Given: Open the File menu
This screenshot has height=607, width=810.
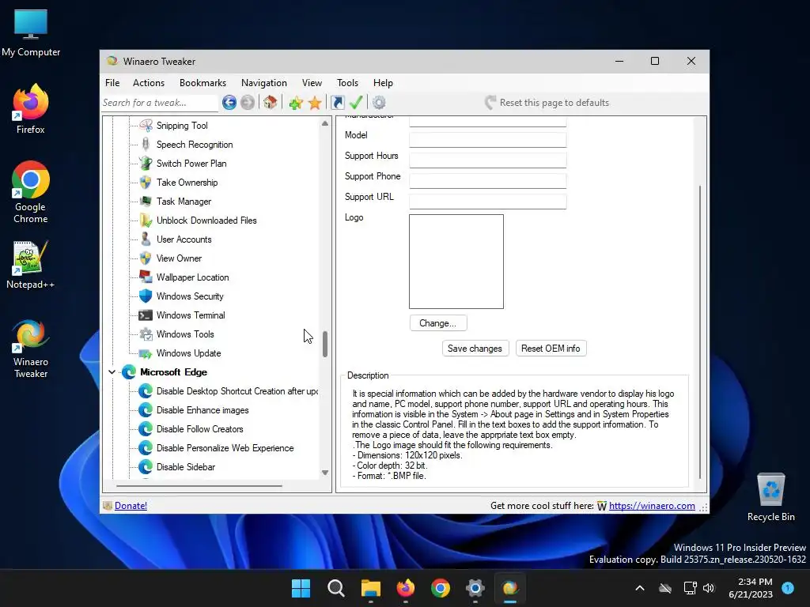Looking at the screenshot, I should pyautogui.click(x=112, y=82).
